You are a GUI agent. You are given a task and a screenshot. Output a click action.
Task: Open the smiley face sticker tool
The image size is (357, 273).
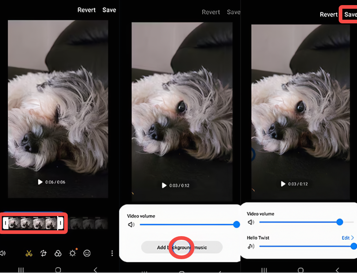(87, 253)
